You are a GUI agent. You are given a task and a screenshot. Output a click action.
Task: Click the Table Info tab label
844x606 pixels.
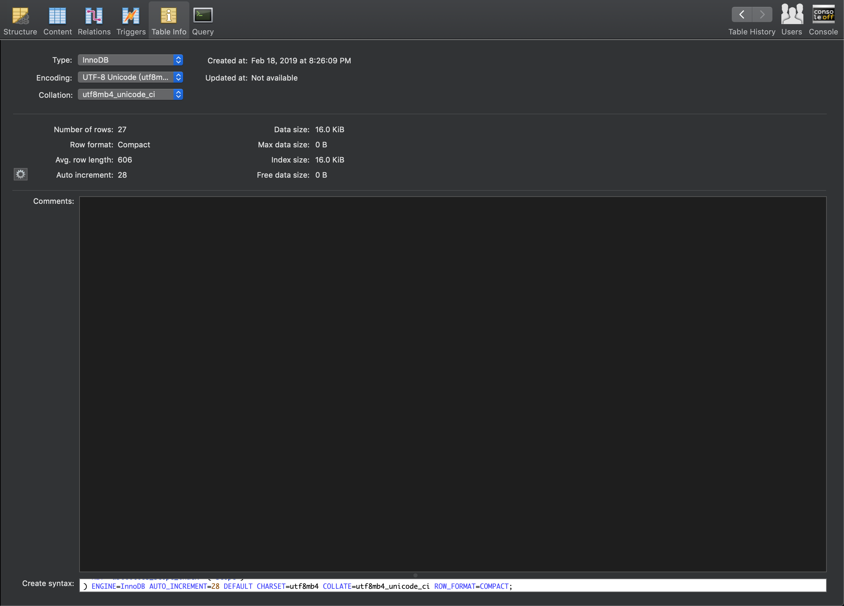point(168,32)
